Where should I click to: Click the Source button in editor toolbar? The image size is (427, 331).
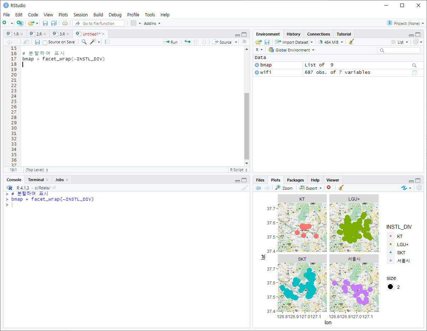tap(222, 42)
